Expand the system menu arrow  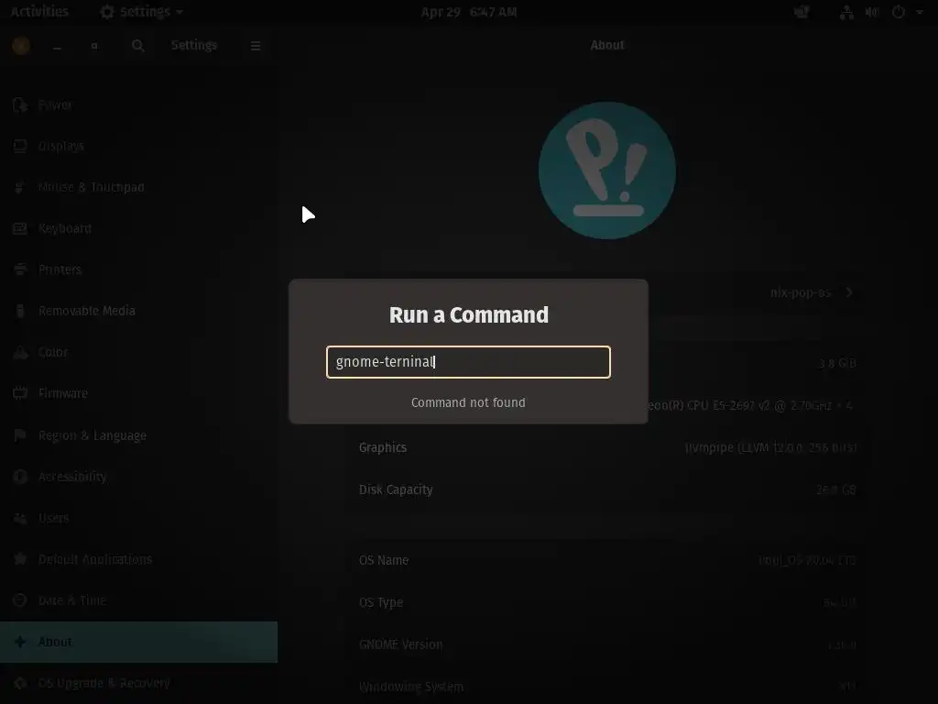point(920,12)
